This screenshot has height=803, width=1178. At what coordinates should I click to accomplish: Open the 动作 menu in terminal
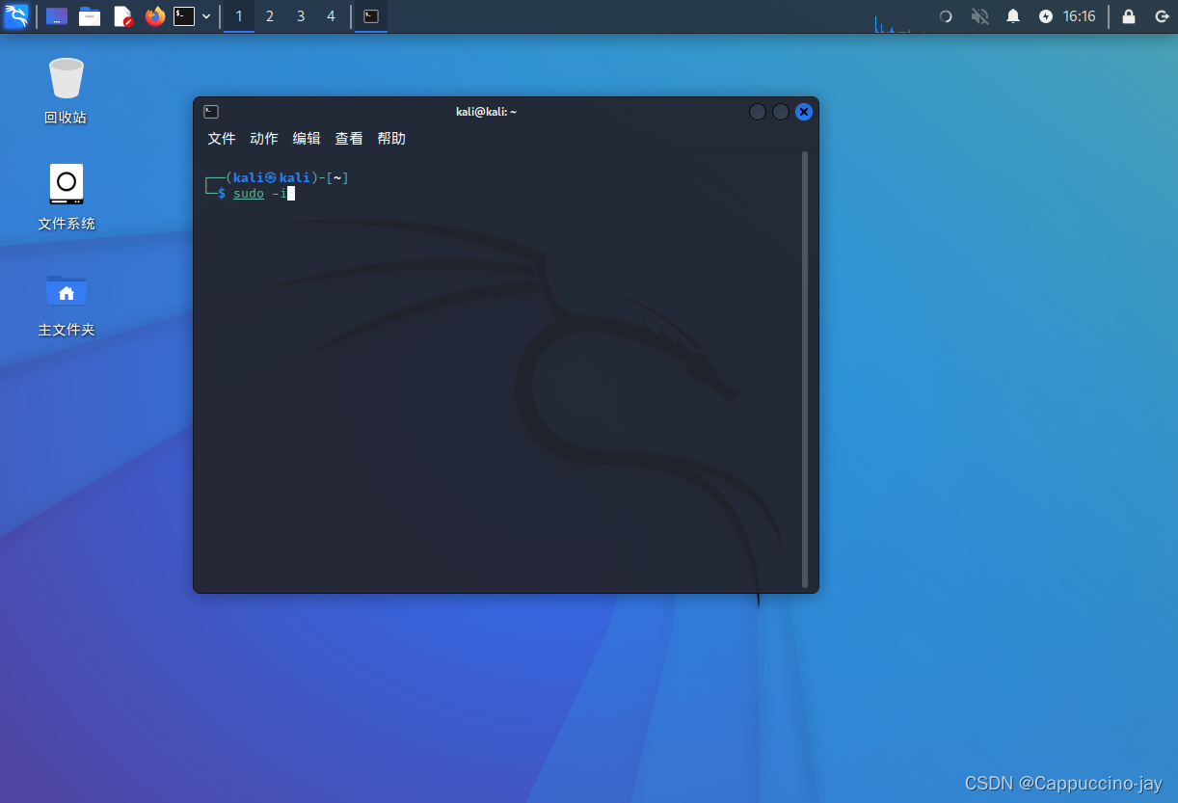coord(264,139)
